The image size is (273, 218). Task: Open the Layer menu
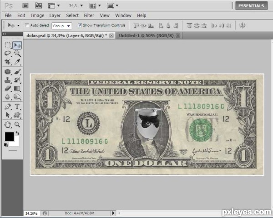(55, 15)
